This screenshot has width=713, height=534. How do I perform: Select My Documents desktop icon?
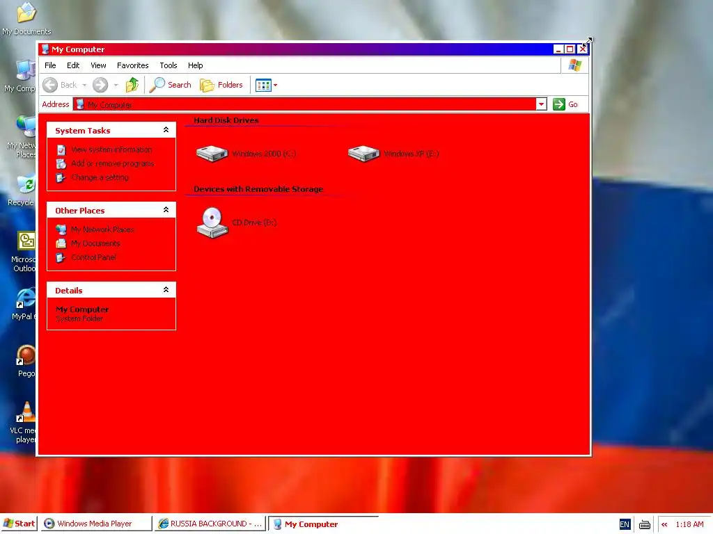26,18
